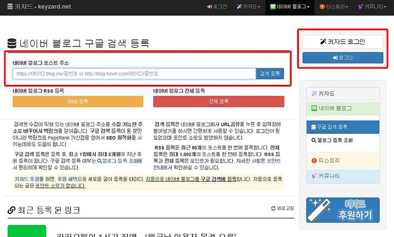Click the 네이버 블로그 RSS 등록 label
Image resolution: width=394 pixels, height=237 pixels.
(x=38, y=91)
